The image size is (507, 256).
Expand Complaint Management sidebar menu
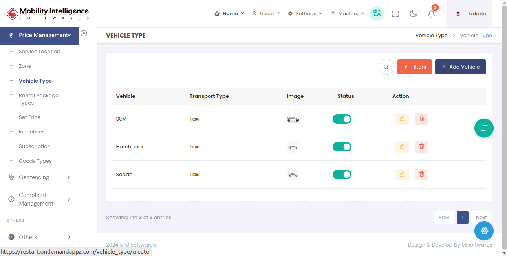tap(39, 199)
